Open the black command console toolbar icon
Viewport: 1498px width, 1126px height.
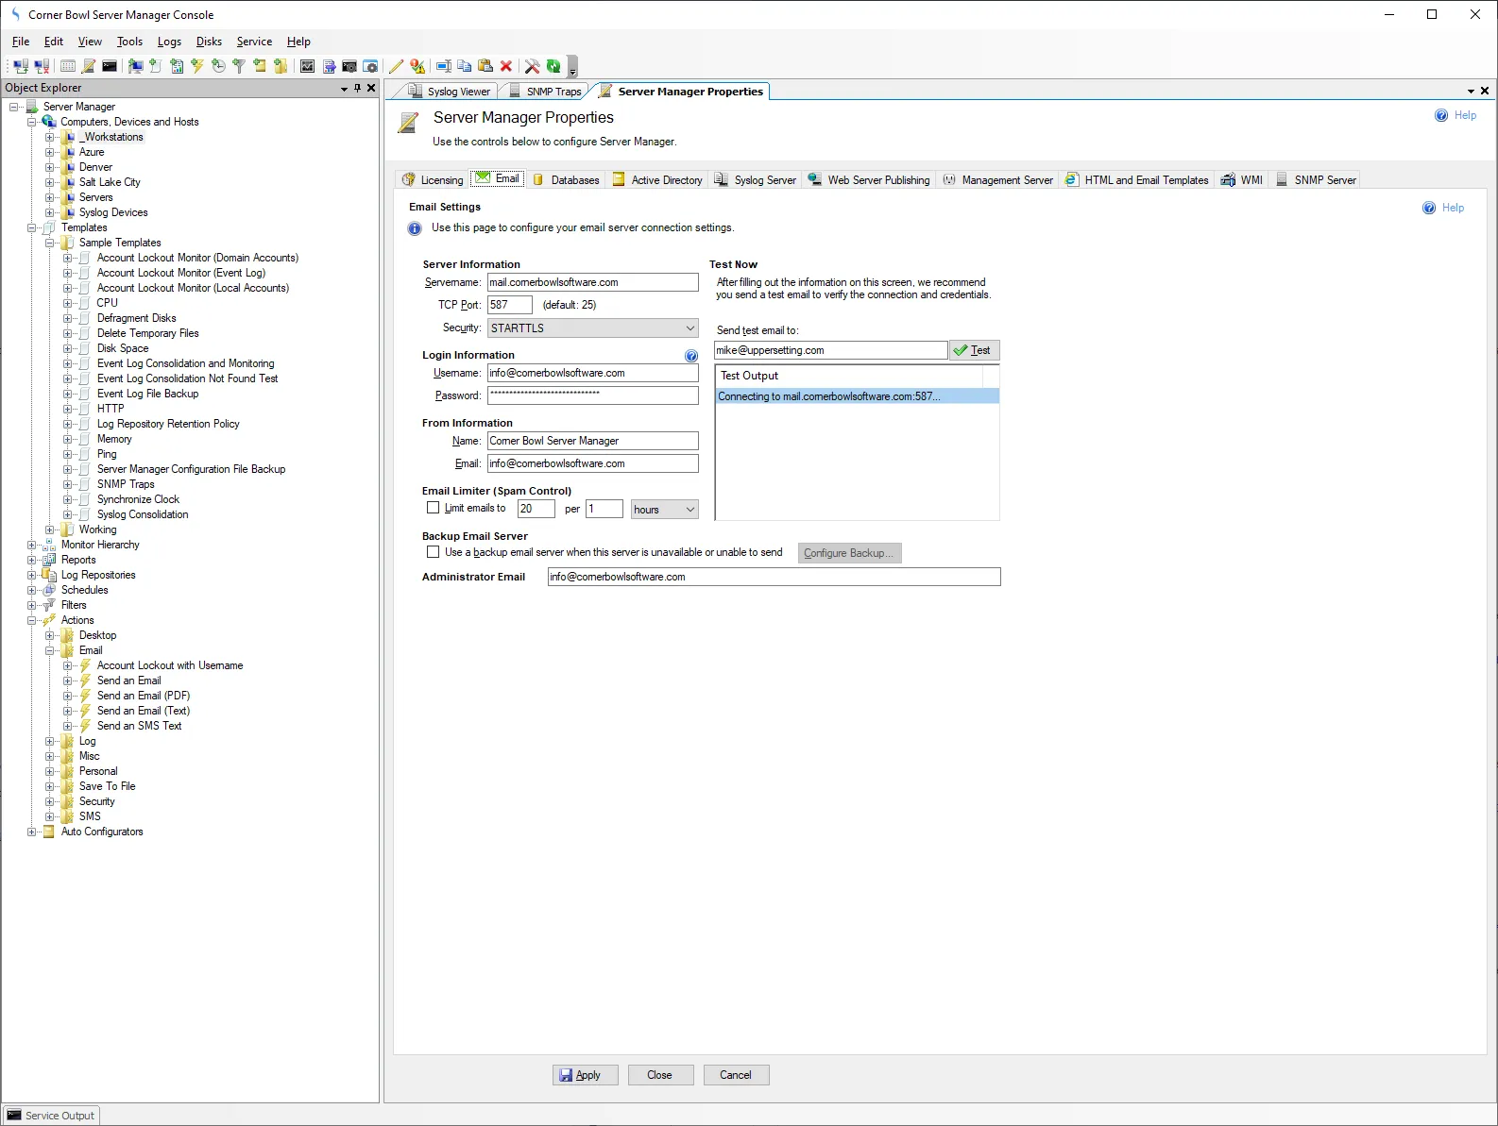click(x=110, y=66)
